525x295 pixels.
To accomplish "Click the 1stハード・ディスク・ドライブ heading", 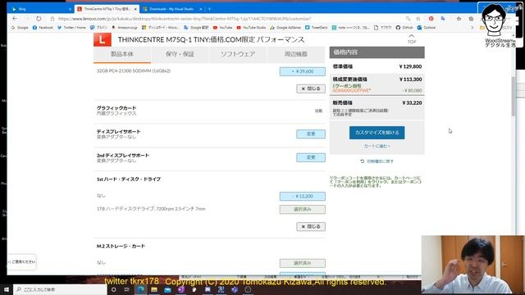I will 129,179.
